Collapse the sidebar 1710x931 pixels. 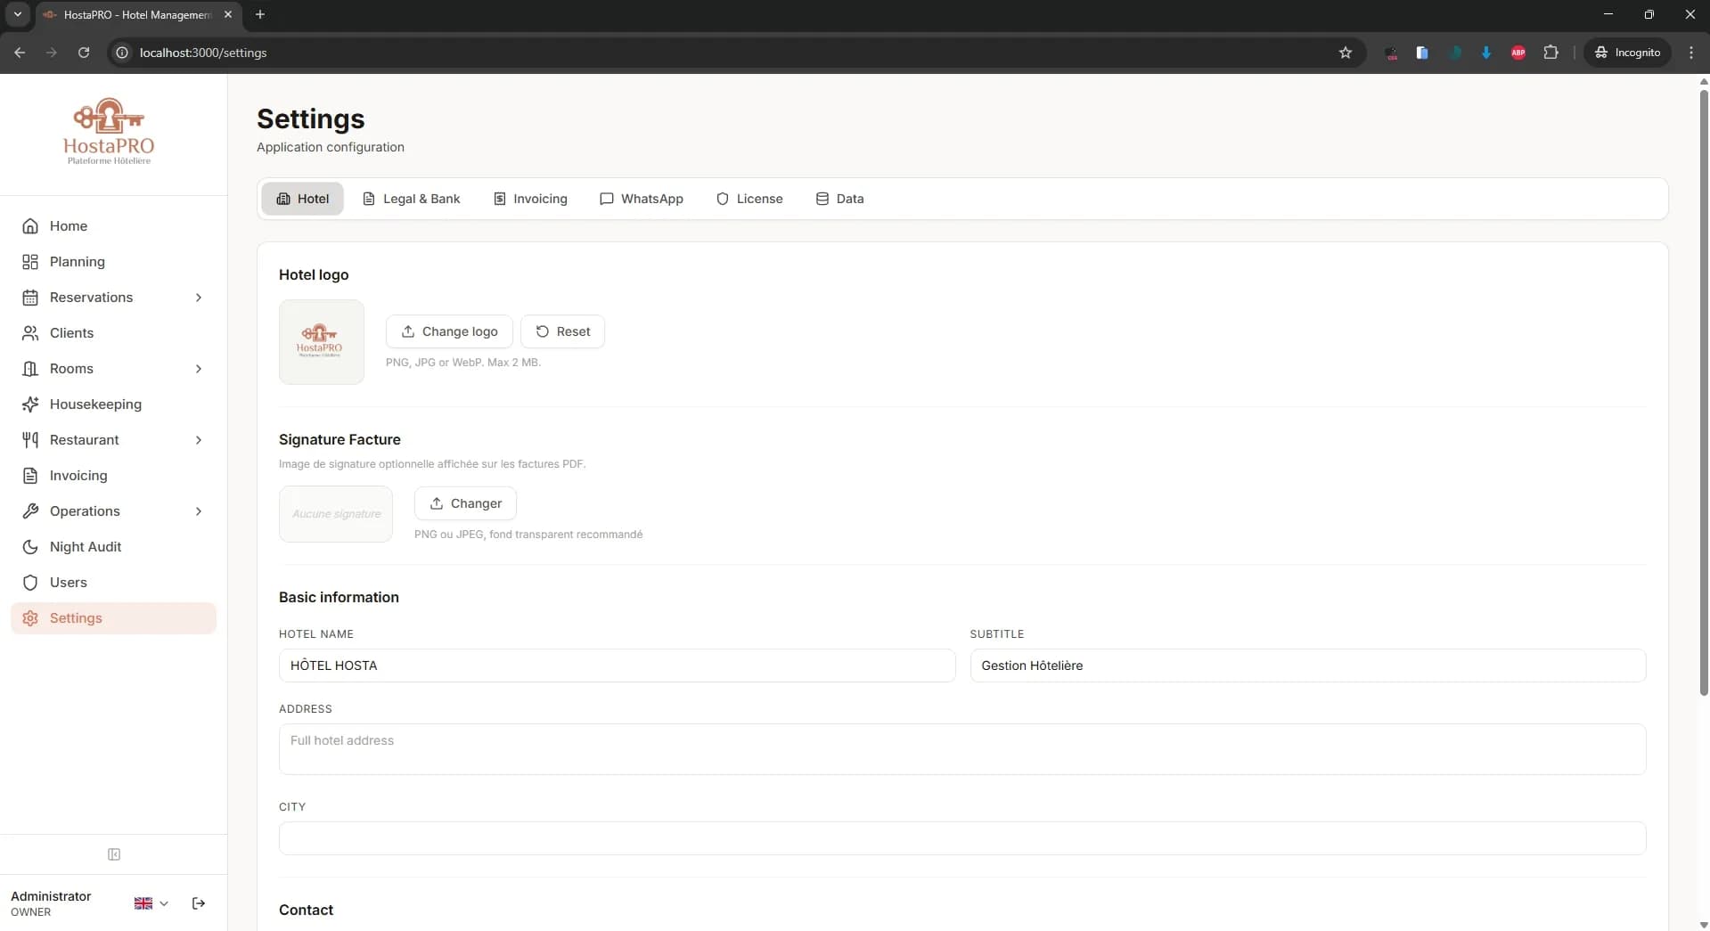point(113,854)
